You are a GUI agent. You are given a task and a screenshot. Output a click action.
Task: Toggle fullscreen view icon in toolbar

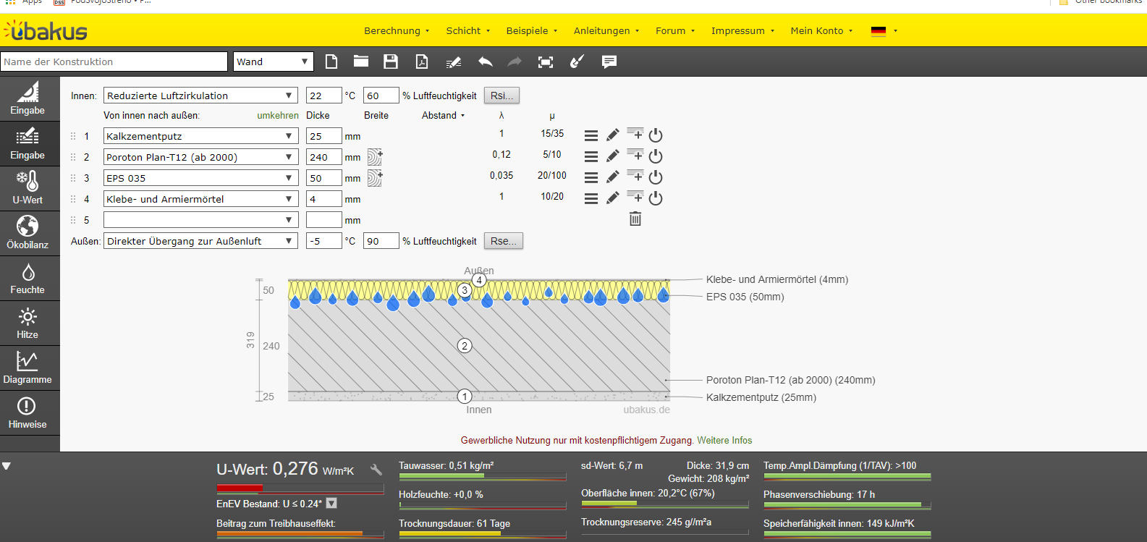546,62
